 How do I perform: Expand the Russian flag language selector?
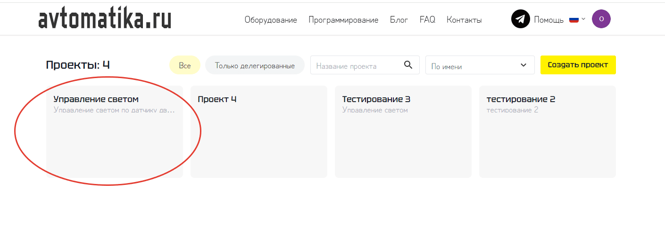577,19
